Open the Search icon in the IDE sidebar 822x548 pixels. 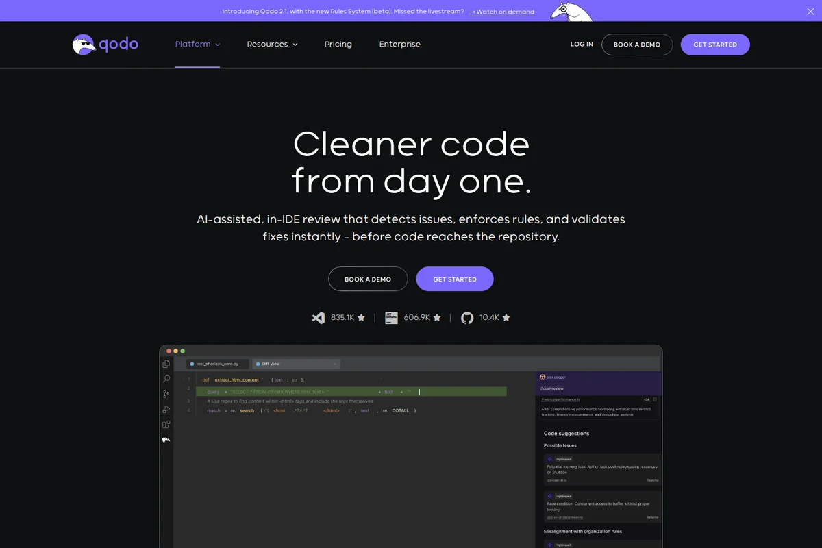[166, 379]
